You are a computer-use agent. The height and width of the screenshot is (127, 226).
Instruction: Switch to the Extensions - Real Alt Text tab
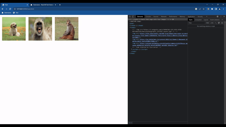43,5
